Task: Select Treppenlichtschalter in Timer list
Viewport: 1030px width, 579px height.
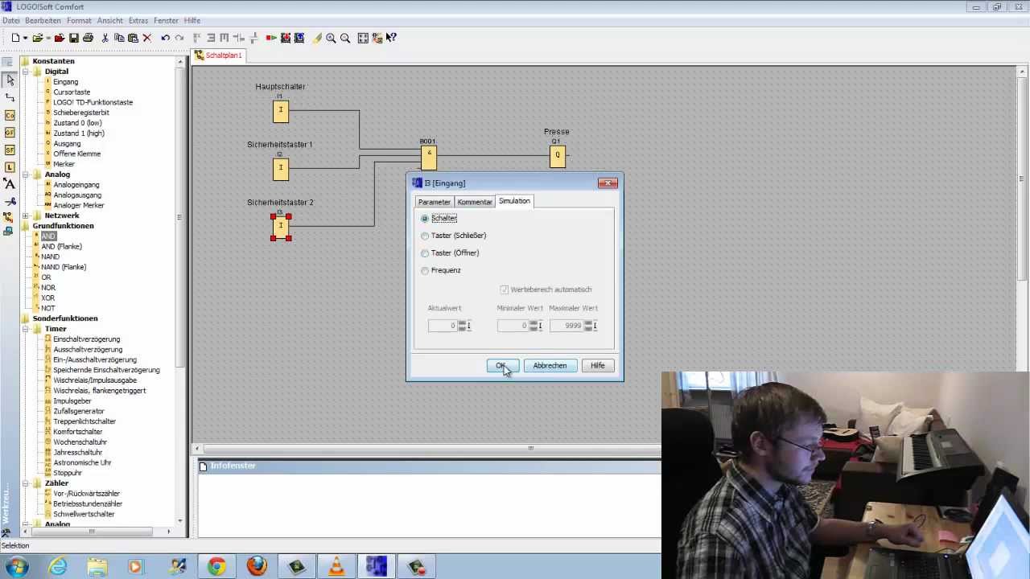Action: [x=84, y=421]
